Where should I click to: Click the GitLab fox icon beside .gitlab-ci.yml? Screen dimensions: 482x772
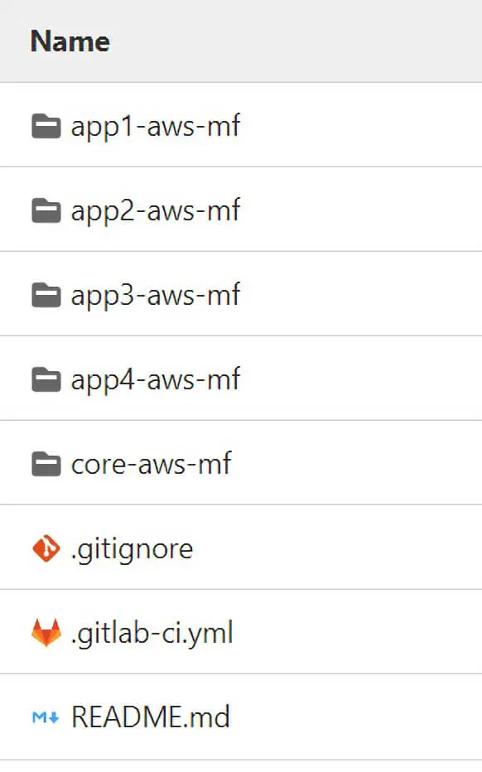(x=48, y=632)
